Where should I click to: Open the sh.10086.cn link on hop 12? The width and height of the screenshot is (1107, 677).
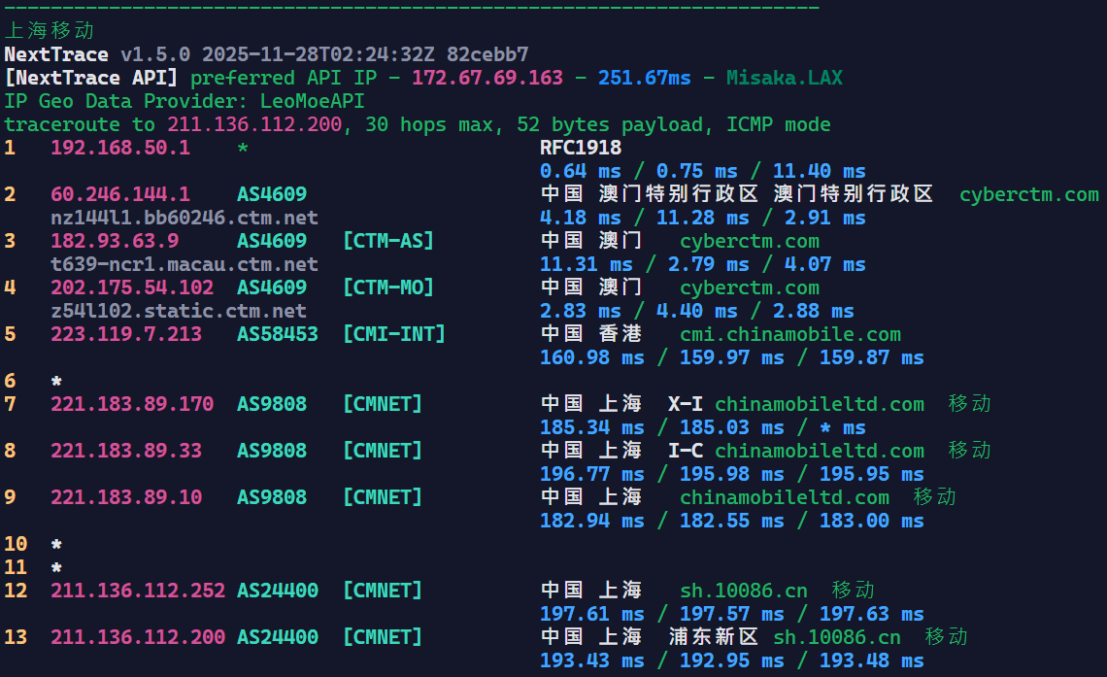(743, 591)
